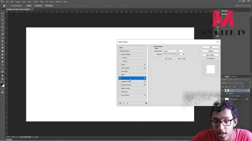The width and height of the screenshot is (252, 141).
Task: Open Layers panel blend mode dropdown
Action: (229, 83)
